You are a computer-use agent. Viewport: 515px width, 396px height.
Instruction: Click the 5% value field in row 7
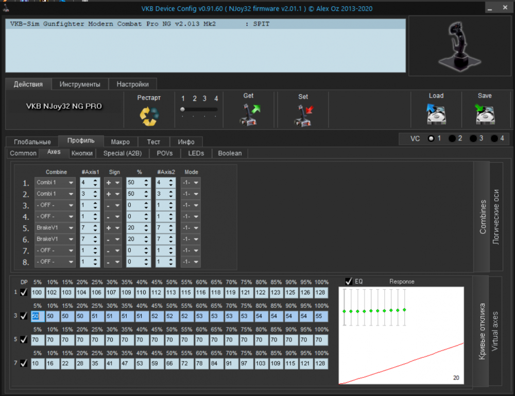[37, 363]
